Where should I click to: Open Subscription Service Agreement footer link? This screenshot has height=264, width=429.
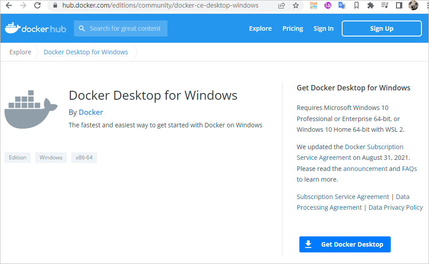(x=343, y=197)
